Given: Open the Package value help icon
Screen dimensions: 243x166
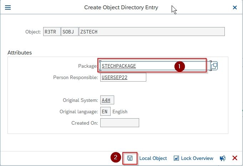Looking at the screenshot, I should [214, 66].
